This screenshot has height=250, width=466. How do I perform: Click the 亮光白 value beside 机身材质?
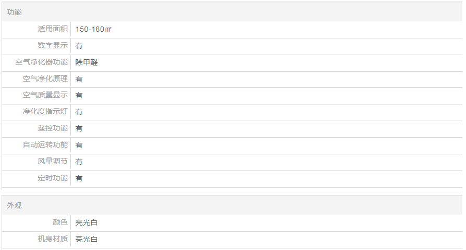(x=87, y=239)
